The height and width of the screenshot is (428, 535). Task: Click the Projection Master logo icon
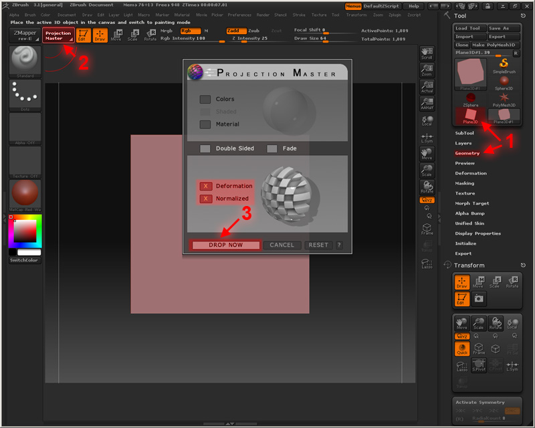195,72
